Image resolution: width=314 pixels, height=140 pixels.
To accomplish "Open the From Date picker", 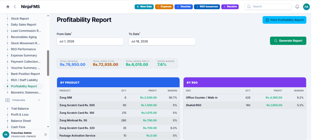I will [x=90, y=41].
